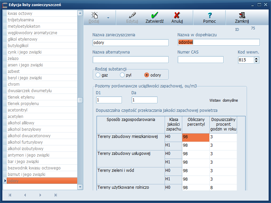Viewport: 271px width, 203px height.
Task: Select butyloglikol in the list
Action: coord(42,46)
